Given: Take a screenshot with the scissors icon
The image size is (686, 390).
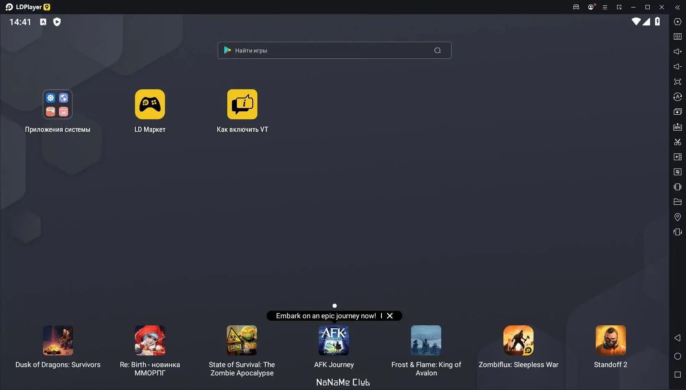Looking at the screenshot, I should [x=678, y=142].
